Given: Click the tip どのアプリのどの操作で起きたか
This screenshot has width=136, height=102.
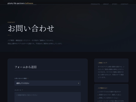Looking at the screenshot, I should (110, 92).
